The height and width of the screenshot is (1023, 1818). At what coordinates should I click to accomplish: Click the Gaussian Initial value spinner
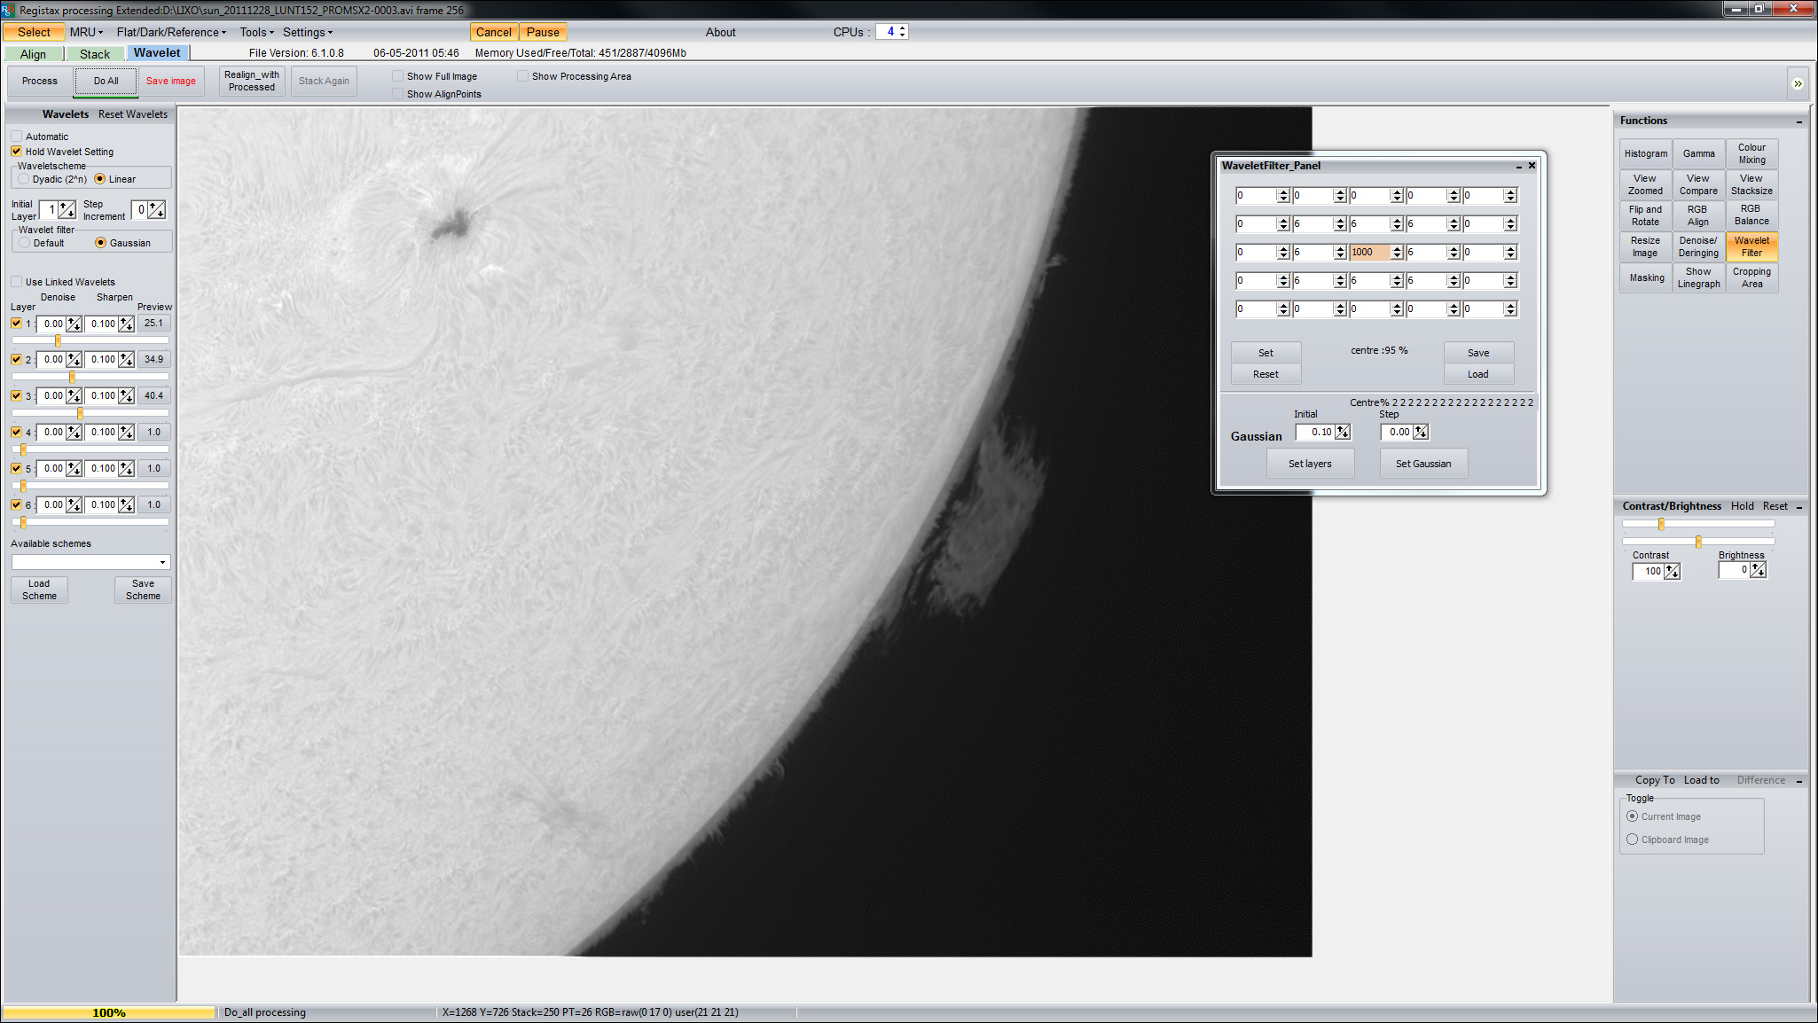pos(1343,433)
